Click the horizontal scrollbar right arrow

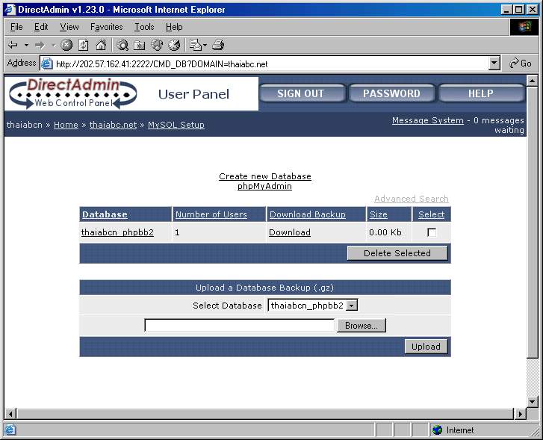(x=521, y=414)
